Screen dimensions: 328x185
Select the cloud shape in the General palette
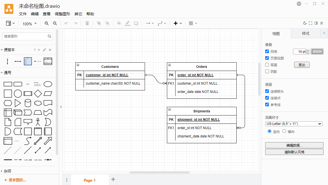point(38,103)
